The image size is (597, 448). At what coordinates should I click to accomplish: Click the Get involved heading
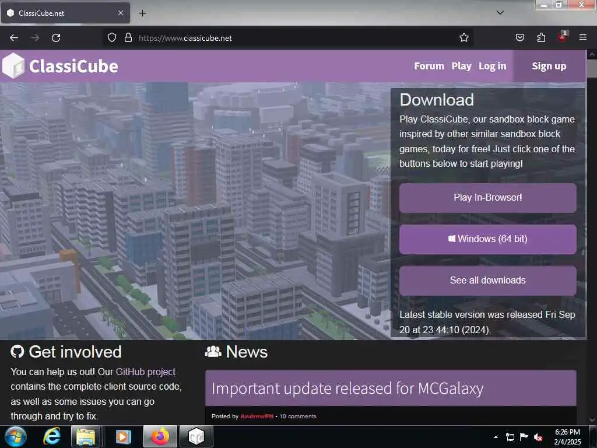click(x=75, y=352)
